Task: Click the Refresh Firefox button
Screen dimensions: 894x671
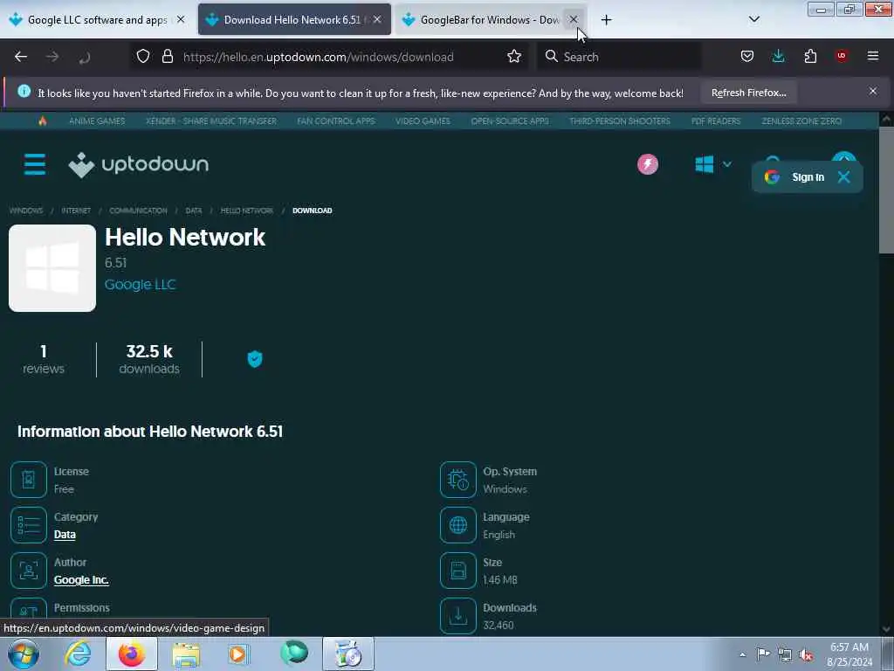Action: pos(748,93)
